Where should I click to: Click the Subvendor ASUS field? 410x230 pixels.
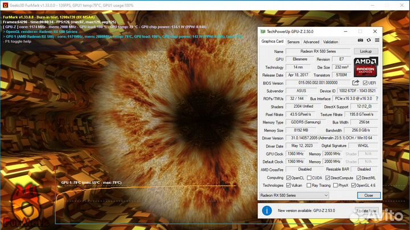coord(301,91)
